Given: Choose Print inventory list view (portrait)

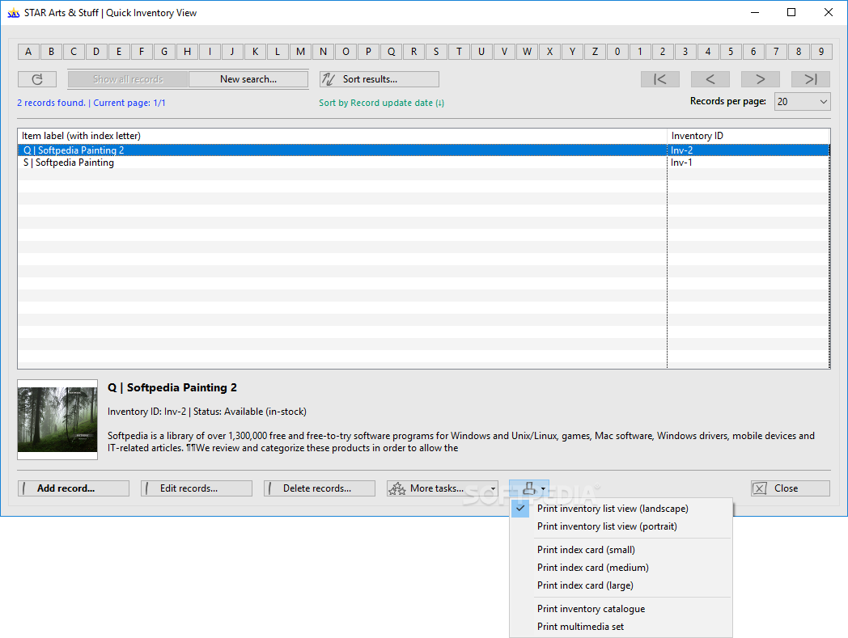Looking at the screenshot, I should [621, 526].
